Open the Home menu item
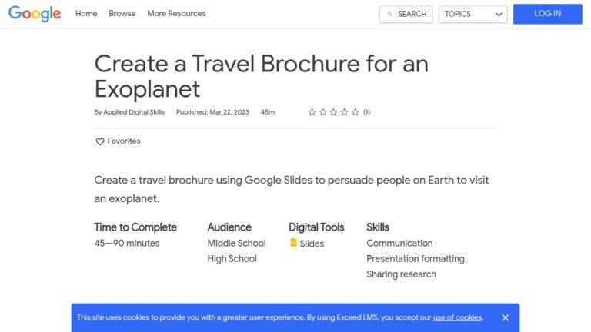Screen dimensions: 591x332 pyautogui.click(x=86, y=14)
